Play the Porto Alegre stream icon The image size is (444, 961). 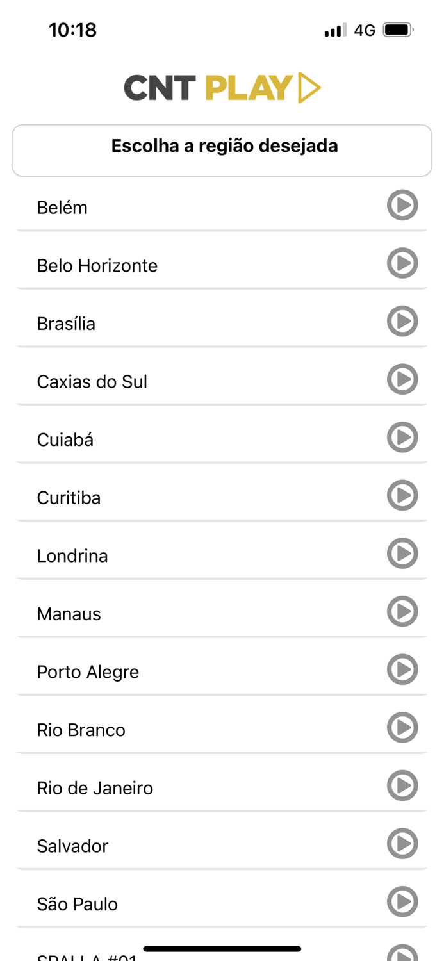click(402, 670)
